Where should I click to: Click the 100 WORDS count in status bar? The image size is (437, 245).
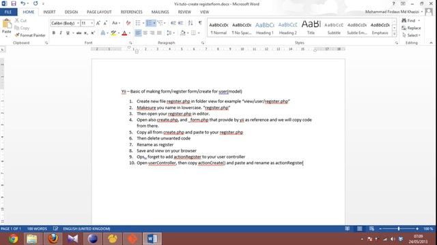pyautogui.click(x=37, y=229)
